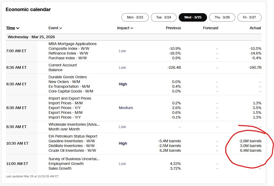Open the Survey of Business Uncertai... event
Image resolution: width=274 pixels, height=186 pixels.
click(74, 159)
